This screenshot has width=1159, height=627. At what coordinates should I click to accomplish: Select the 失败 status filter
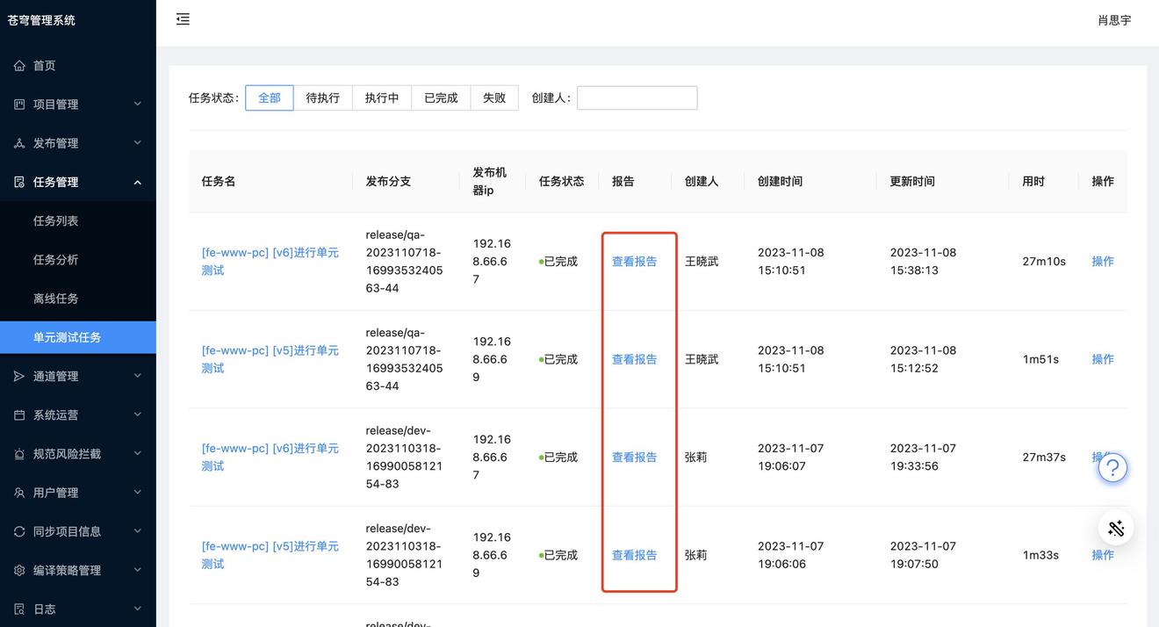[x=494, y=97]
